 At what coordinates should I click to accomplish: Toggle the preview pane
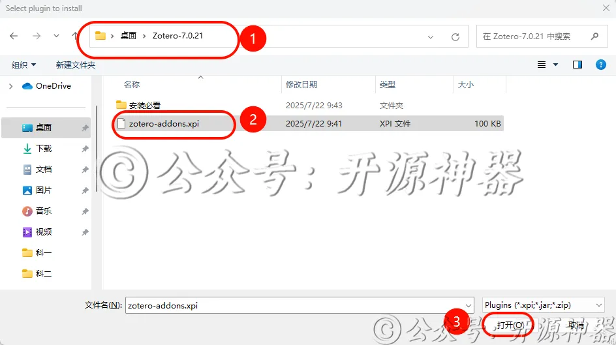click(x=577, y=65)
